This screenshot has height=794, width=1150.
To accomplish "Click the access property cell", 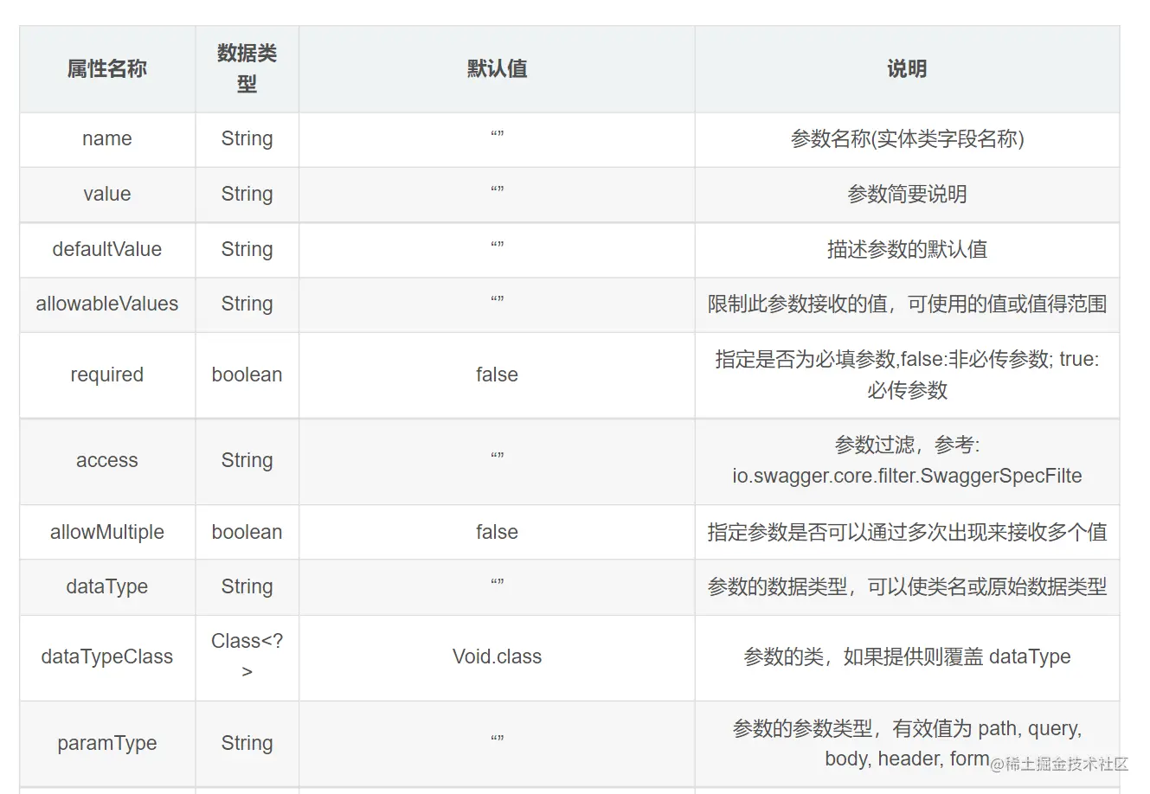I will (x=107, y=461).
